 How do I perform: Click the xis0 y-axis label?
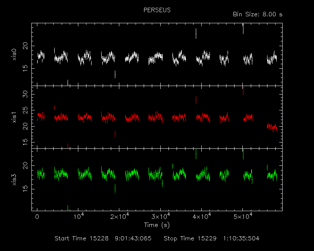pos(14,54)
